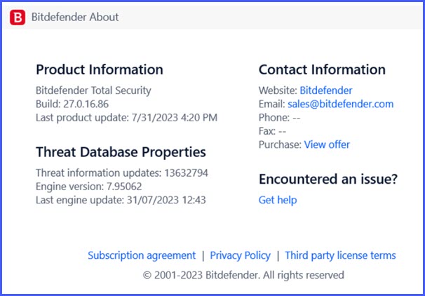The height and width of the screenshot is (296, 425).
Task: Click the Product Information heading
Action: pos(100,69)
